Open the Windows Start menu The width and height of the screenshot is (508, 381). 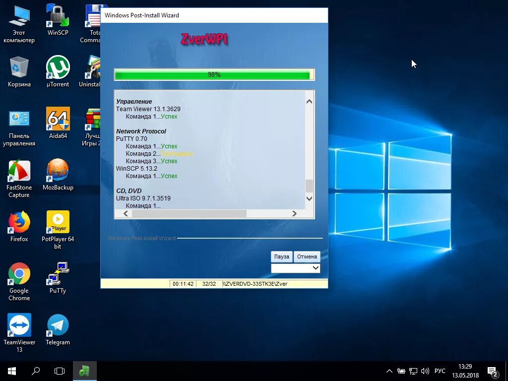coord(12,371)
